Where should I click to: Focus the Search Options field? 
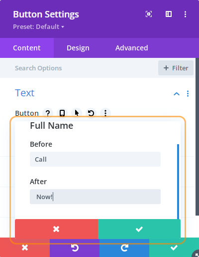click(79, 68)
